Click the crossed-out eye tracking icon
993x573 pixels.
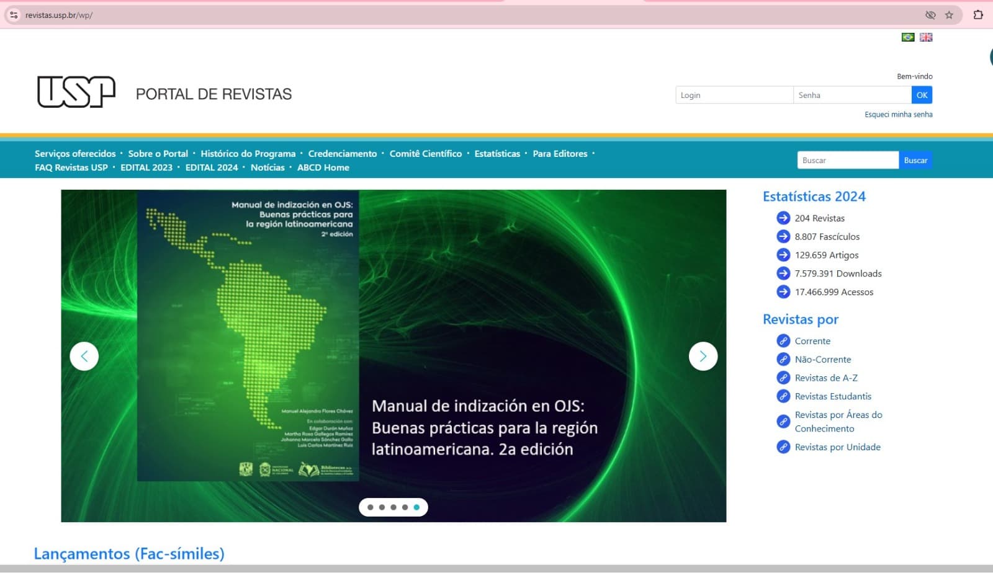click(x=930, y=15)
